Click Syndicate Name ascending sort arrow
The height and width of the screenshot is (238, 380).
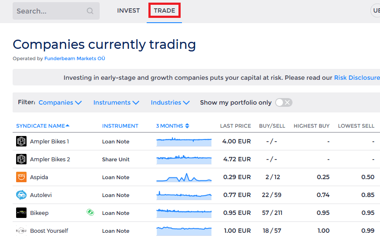67,126
